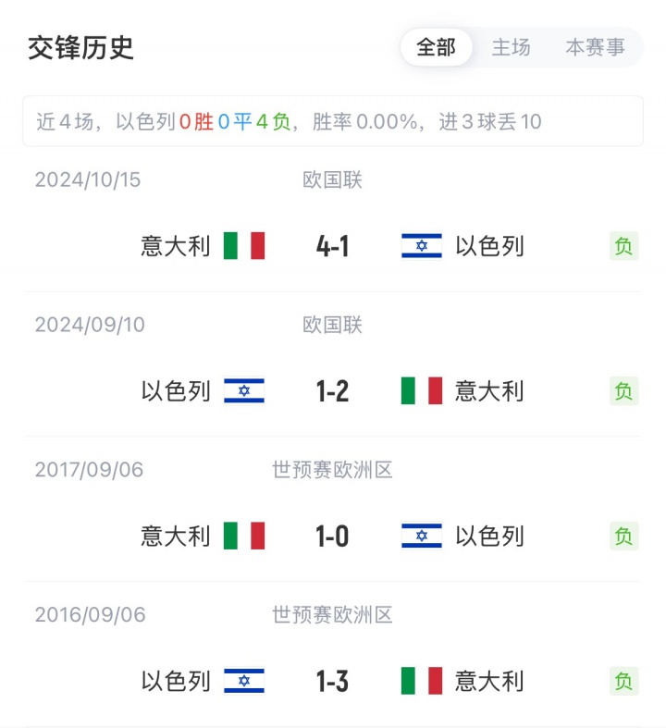Click Italy flag in the 1-0 match
666x728 pixels.
pyautogui.click(x=244, y=536)
